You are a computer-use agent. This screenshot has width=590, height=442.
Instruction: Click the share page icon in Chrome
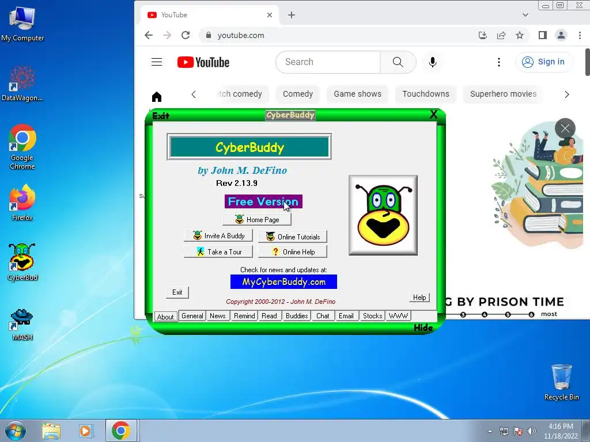[x=501, y=35]
